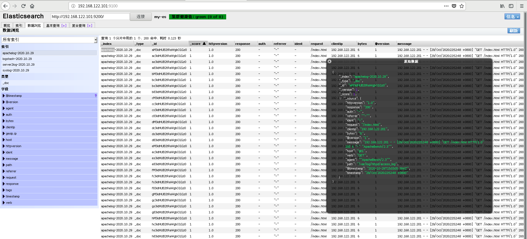527x239 pixels.
Task: Select the apachelog-2020.10.29 index
Action: [x=49, y=53]
